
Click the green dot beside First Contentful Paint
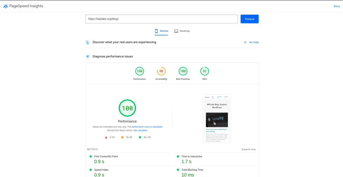coord(91,156)
